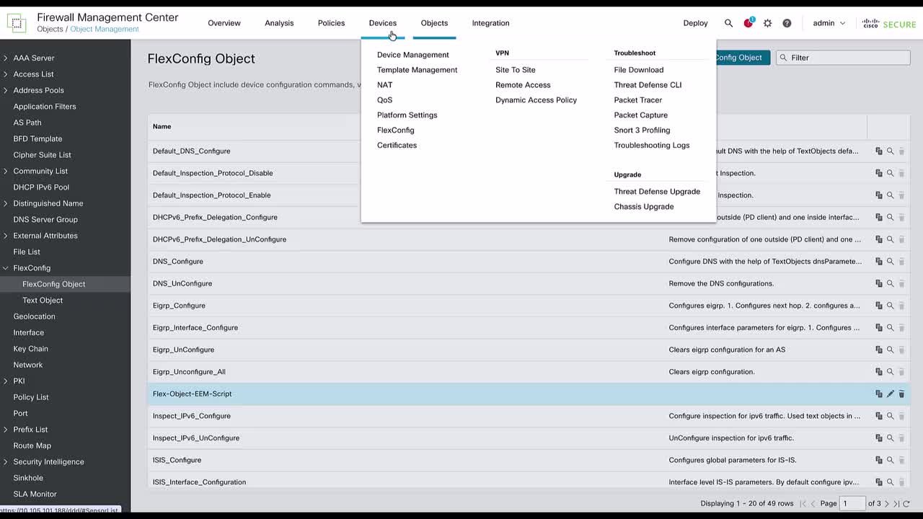The image size is (923, 519).
Task: Copy the Inspect_IPv6_UnConfigure object
Action: pos(879,438)
